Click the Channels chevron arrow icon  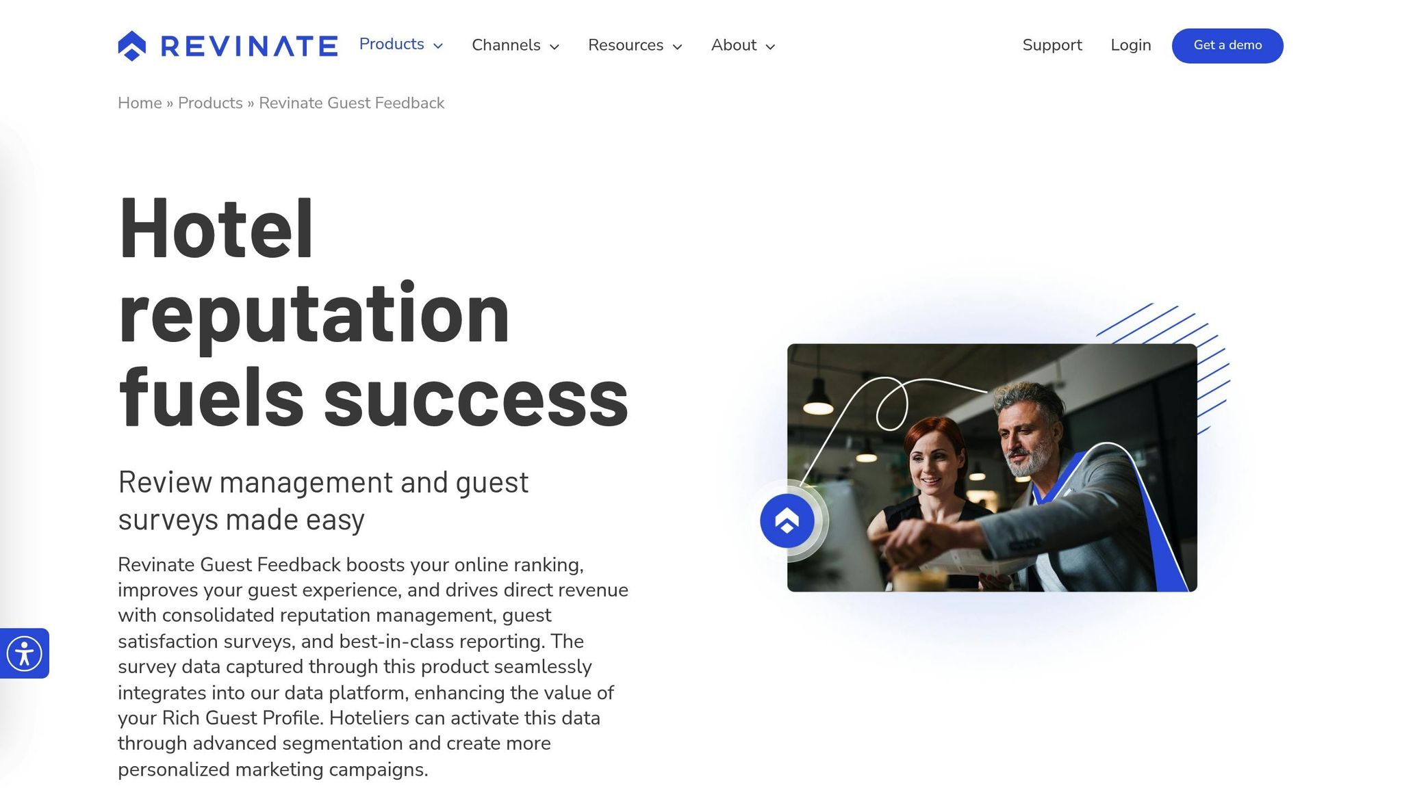click(554, 47)
